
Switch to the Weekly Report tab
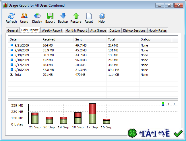(x=52, y=30)
